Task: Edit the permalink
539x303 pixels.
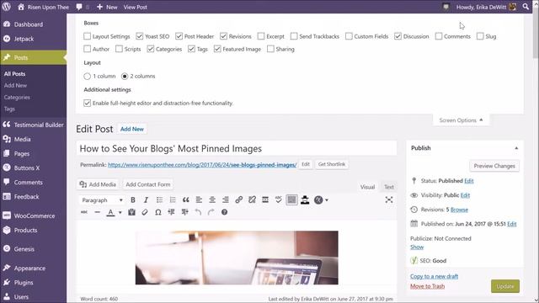Action: [306, 165]
